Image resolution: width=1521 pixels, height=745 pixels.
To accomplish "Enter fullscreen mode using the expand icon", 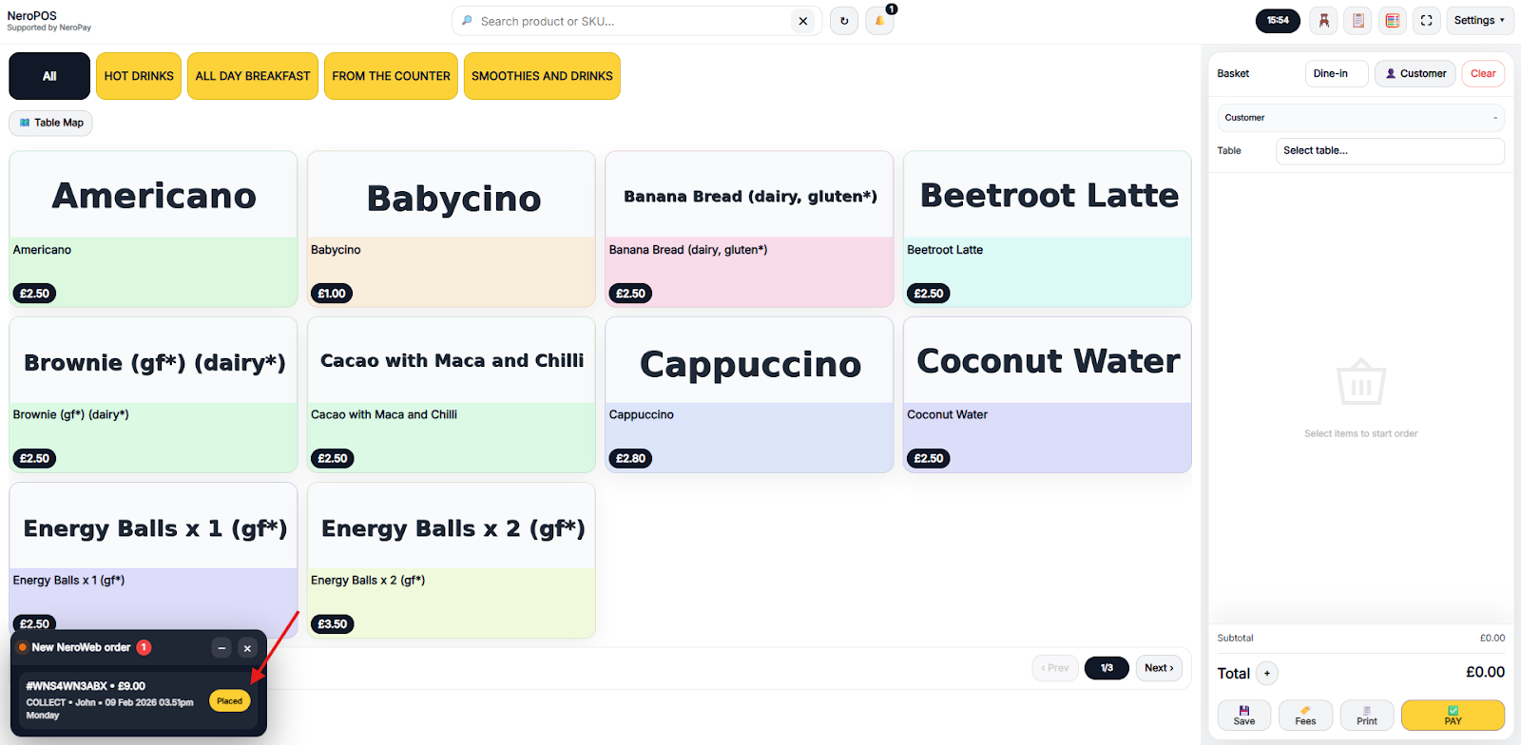I will [1426, 21].
